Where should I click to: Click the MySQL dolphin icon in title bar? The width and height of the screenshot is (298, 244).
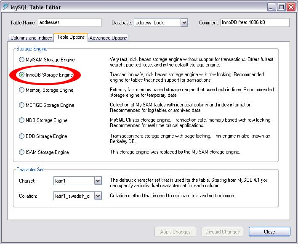click(x=6, y=7)
